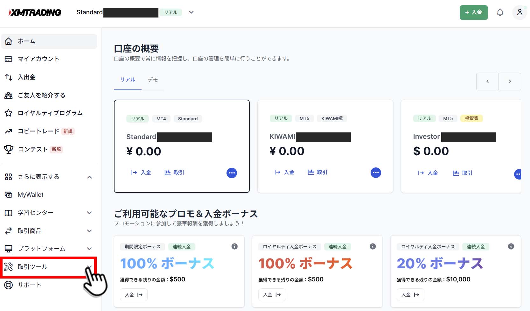Click the 投資家 tag on Investor card
Screen dimensions: 530x311
pos(471,118)
